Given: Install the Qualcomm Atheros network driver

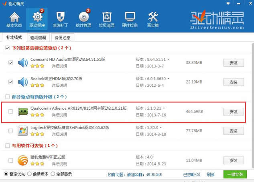Looking at the screenshot, I should pos(234,112).
